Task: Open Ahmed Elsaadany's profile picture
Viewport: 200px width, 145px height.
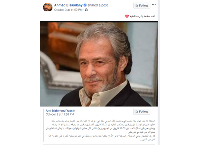Action: [x=48, y=7]
